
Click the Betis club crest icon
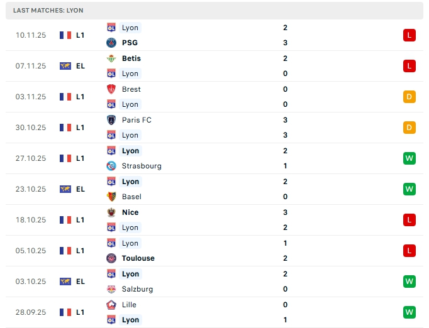point(111,58)
